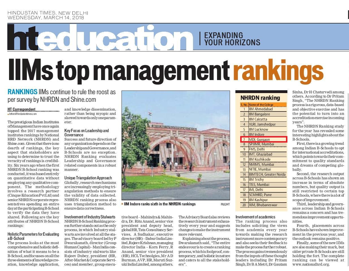Click the 'RANKINGS' blue subheading label
Viewport: 349px width, 271px height.
point(22,92)
